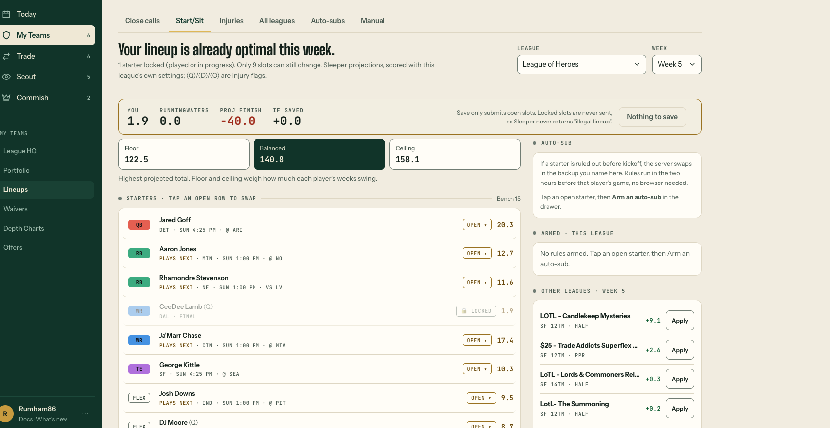Click the TE position badge for George Kittle

139,369
